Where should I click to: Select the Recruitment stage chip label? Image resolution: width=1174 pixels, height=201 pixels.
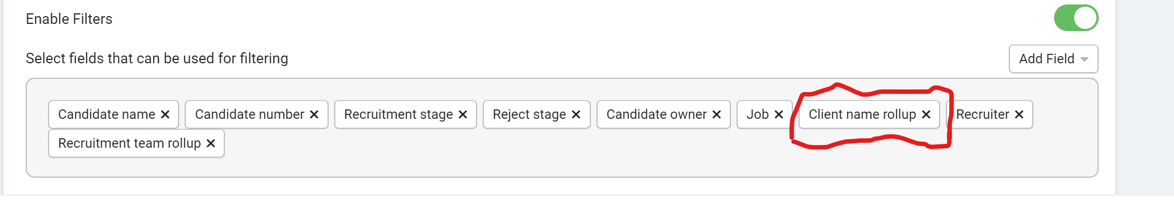coord(398,114)
